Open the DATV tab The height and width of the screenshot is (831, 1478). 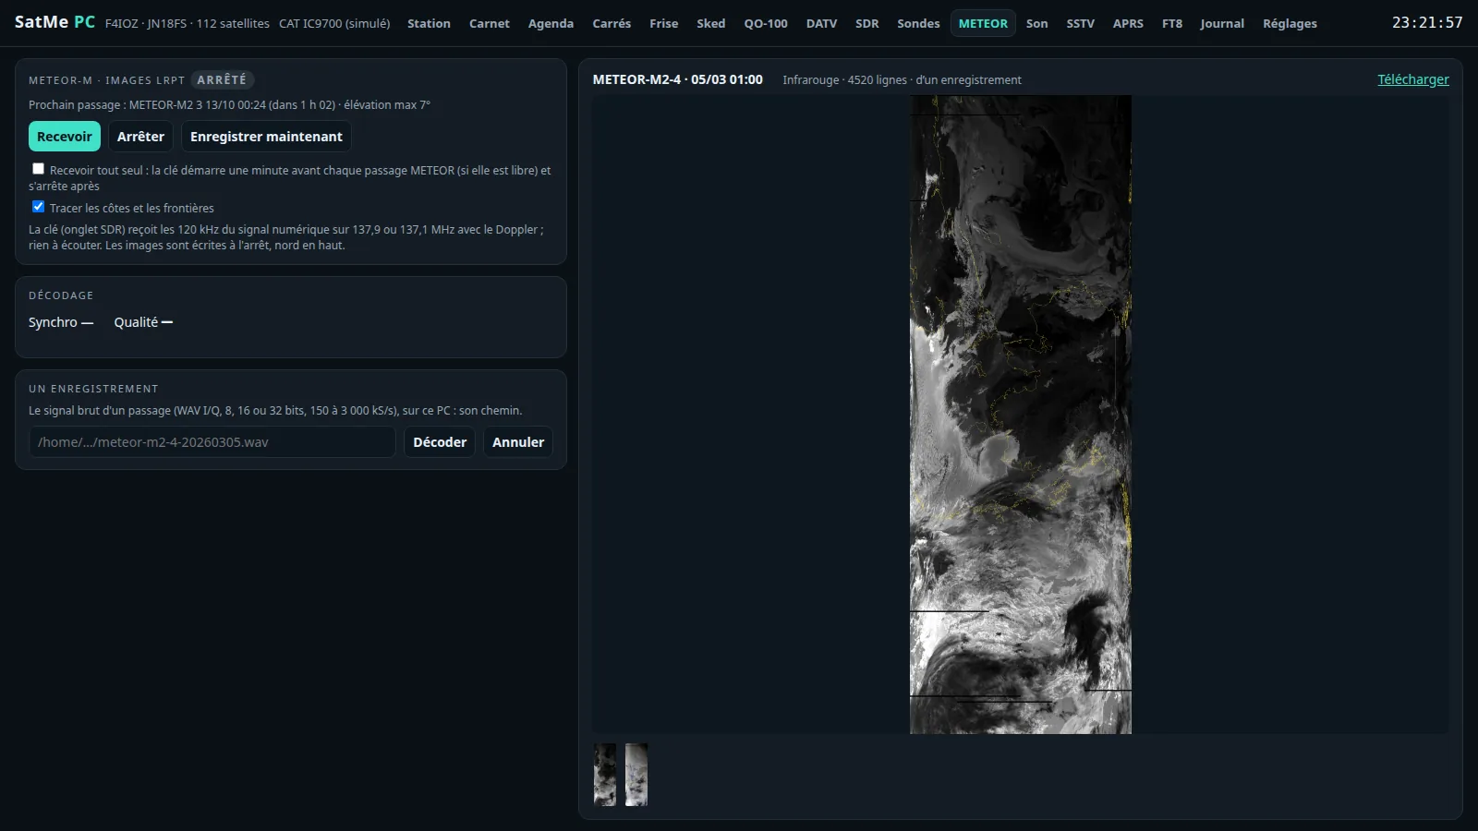pos(821,23)
